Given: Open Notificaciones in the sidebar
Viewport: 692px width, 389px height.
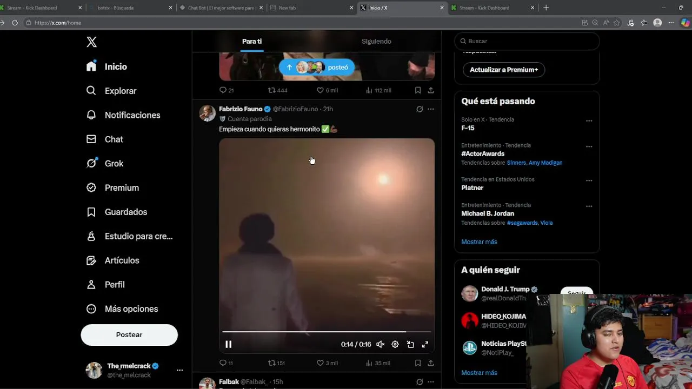Looking at the screenshot, I should click(x=123, y=115).
